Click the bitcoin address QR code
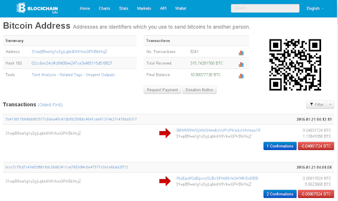Screen dimensions: 338x201 295,65
